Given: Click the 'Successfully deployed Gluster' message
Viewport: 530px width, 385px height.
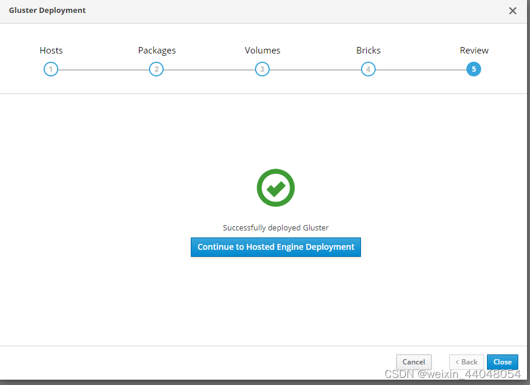Looking at the screenshot, I should [276, 227].
